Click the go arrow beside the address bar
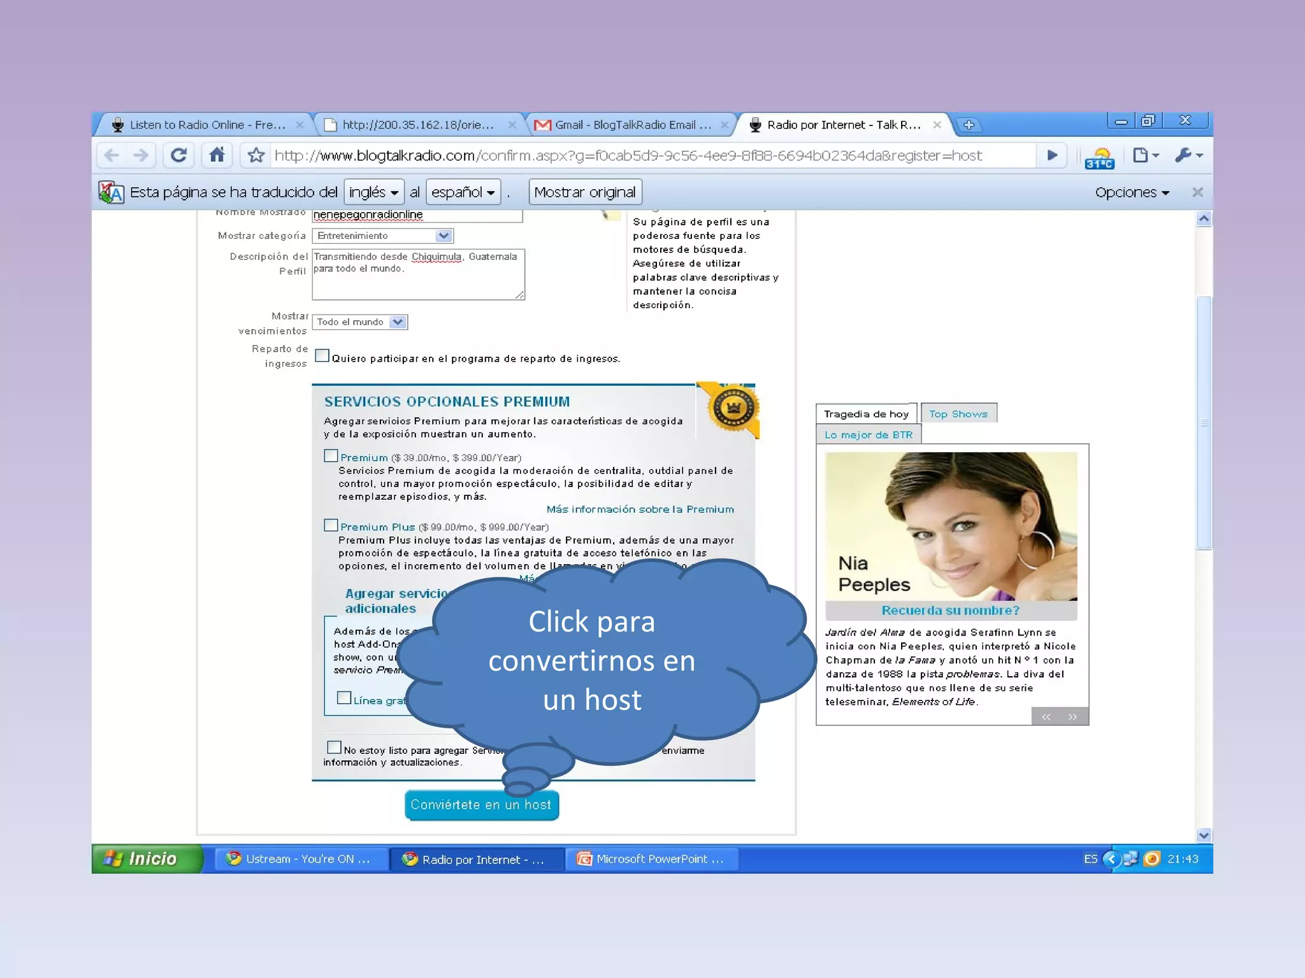 pos(1052,155)
